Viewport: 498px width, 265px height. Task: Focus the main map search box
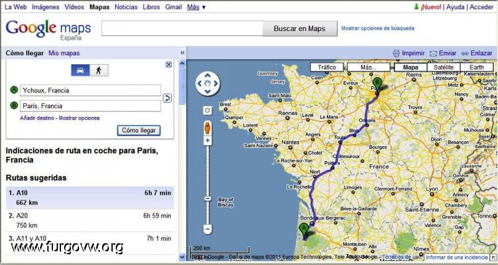(x=182, y=29)
